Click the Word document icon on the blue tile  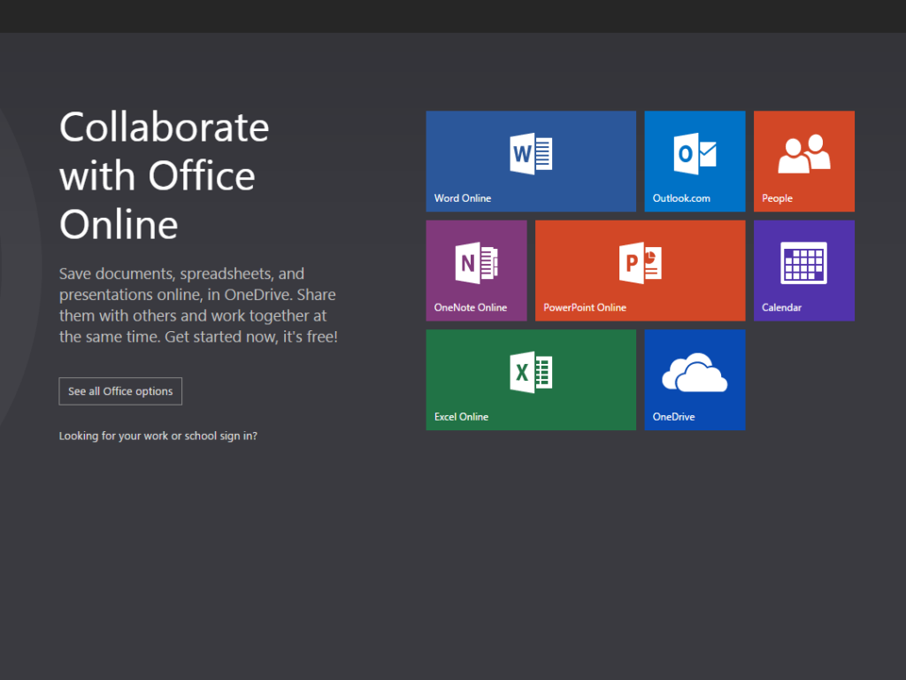530,152
